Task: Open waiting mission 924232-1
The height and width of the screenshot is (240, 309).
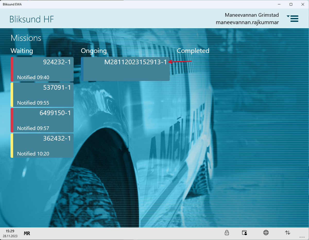Action: pyautogui.click(x=42, y=69)
